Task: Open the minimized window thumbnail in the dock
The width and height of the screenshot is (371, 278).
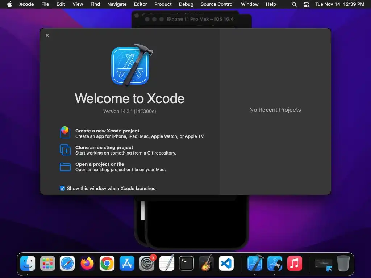Action: point(324,265)
